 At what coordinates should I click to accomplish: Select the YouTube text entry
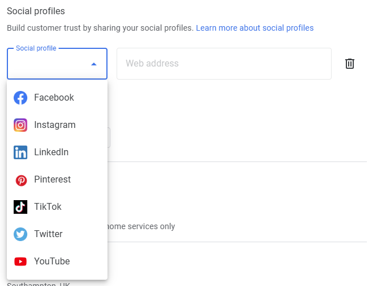[x=52, y=262]
